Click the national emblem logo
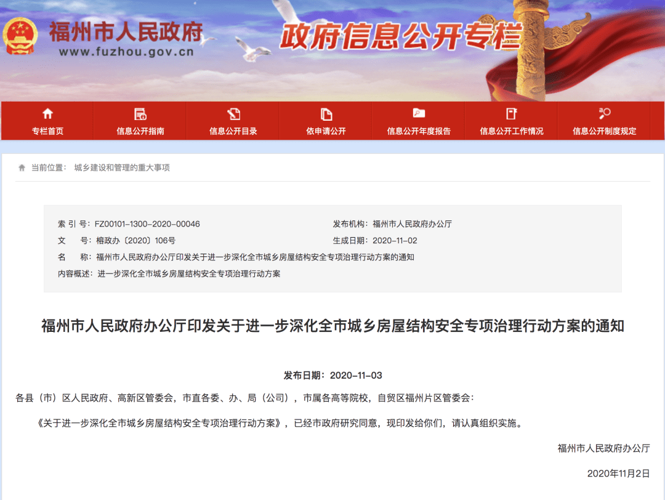The image size is (665, 500). (21, 36)
